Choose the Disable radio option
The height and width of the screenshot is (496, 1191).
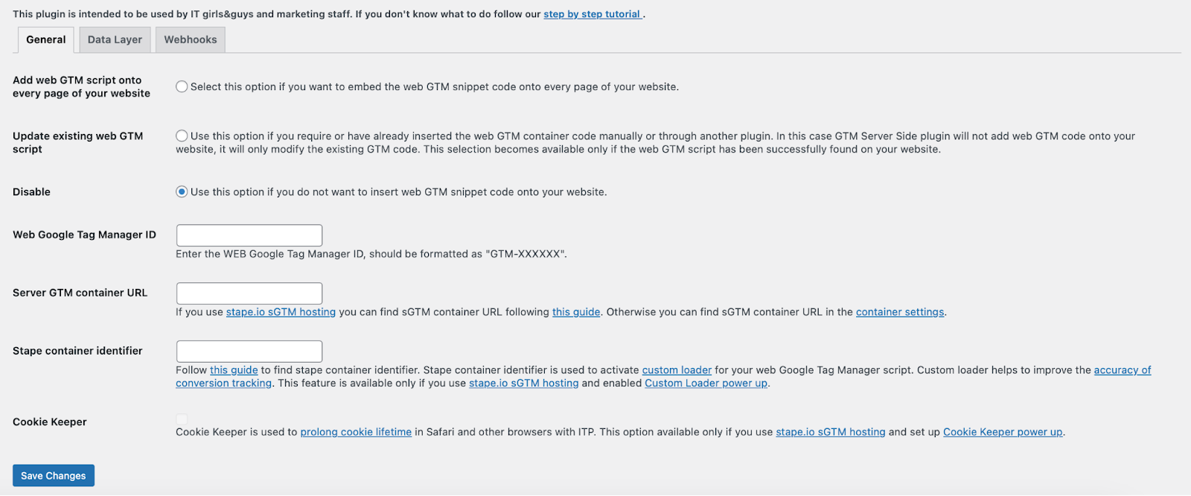(x=181, y=191)
